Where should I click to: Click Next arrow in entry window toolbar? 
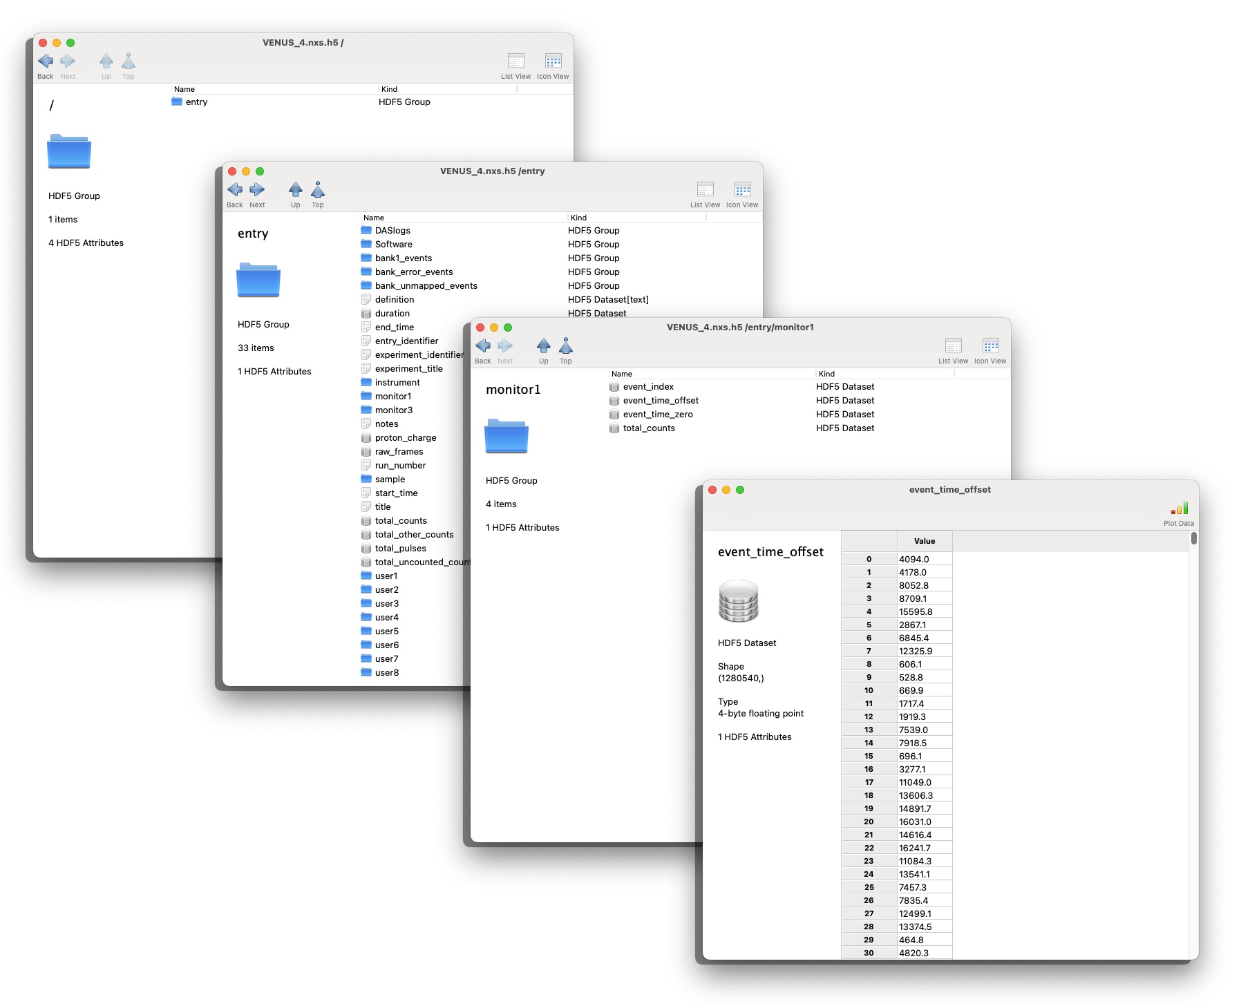point(257,190)
